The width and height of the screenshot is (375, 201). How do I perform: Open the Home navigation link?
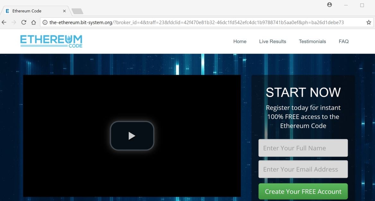click(240, 41)
